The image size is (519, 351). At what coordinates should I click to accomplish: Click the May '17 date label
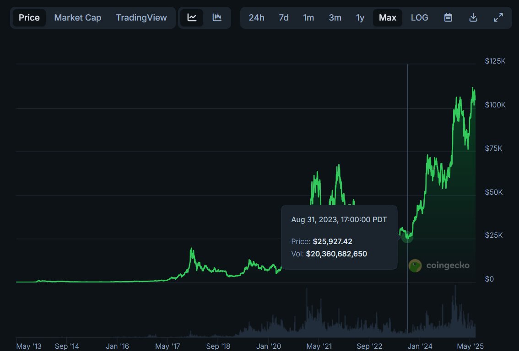pos(168,346)
